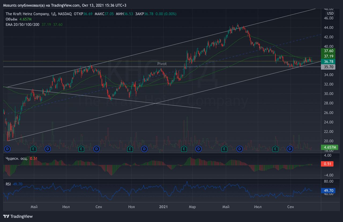Click the 4.657M volume axis label
This screenshot has width=343, height=222.
pos(330,147)
